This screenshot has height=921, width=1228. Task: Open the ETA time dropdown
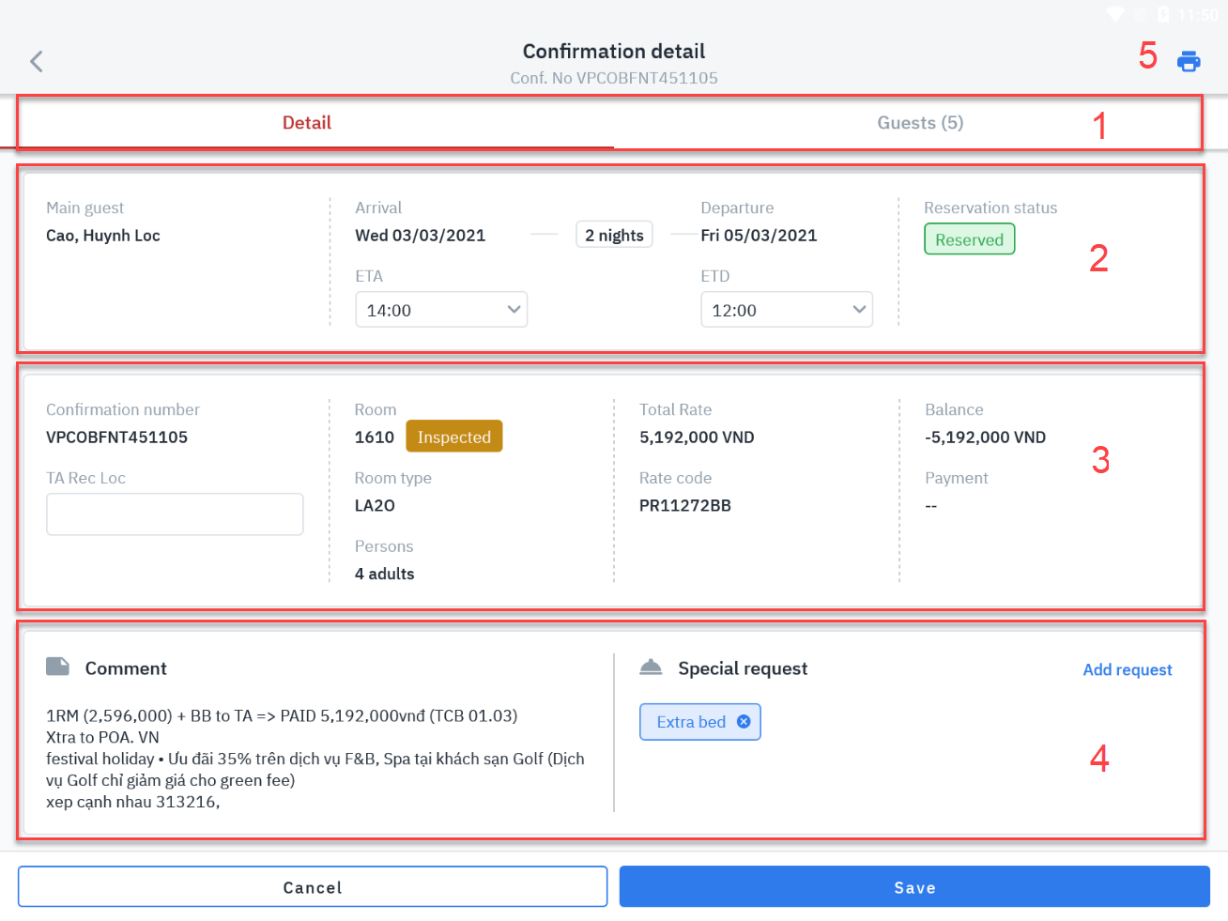coord(440,310)
